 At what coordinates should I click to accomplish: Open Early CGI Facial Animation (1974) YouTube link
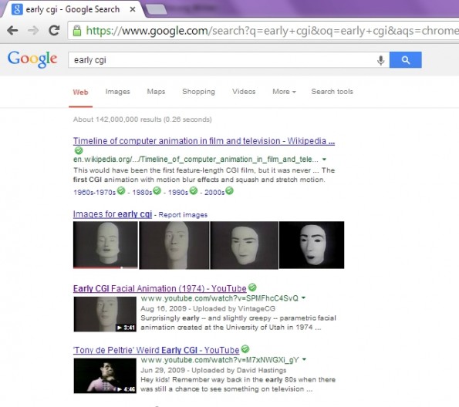pos(160,289)
